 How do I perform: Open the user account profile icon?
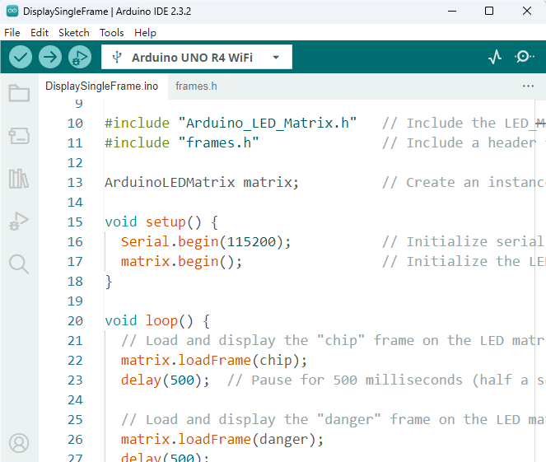pos(19,443)
